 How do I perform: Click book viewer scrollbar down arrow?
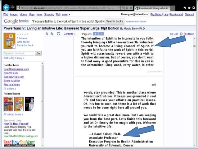(x=195, y=145)
